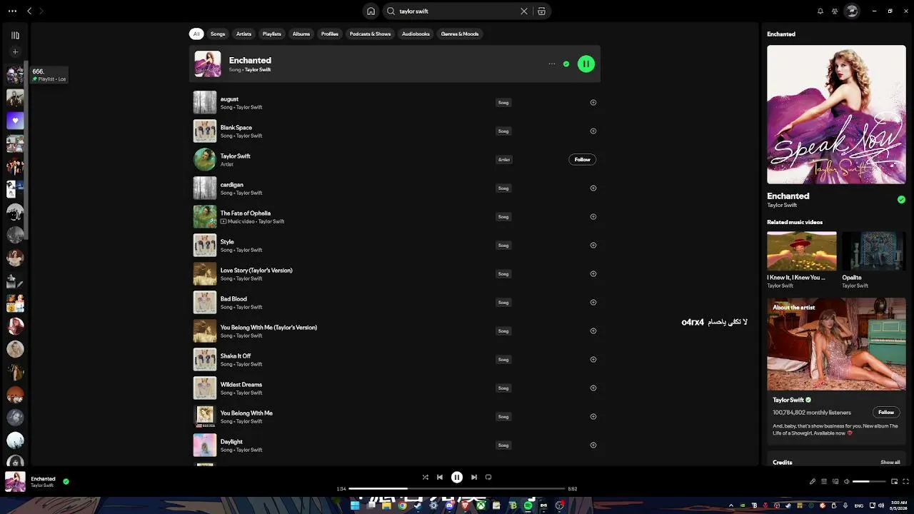Add Bad Blood to Liked Songs
Image resolution: width=914 pixels, height=514 pixels.
point(593,303)
